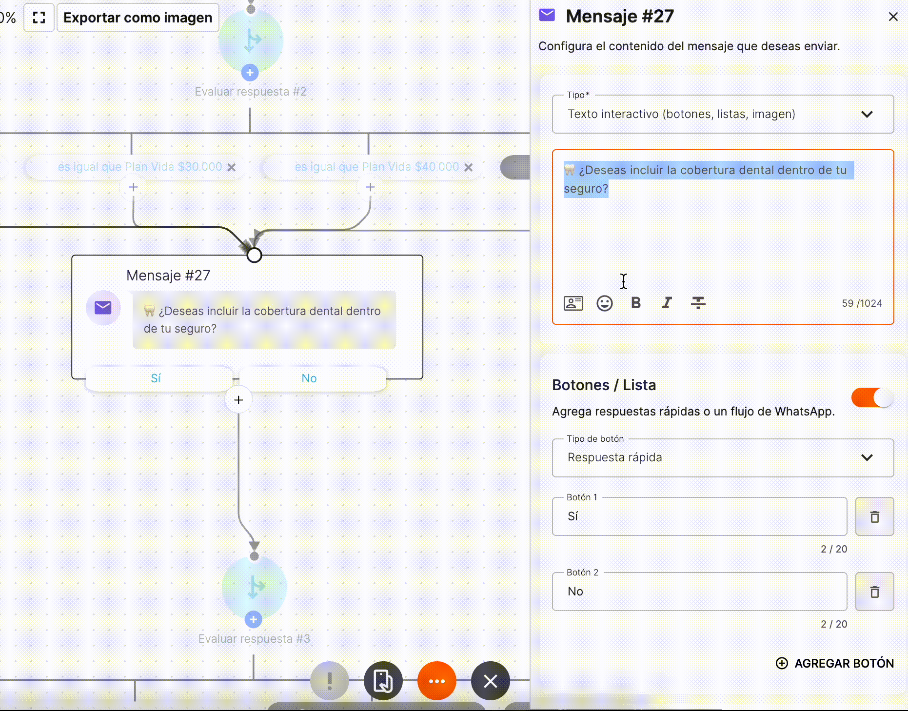Apply italic formatting to message text
This screenshot has height=711, width=908.
coord(667,303)
